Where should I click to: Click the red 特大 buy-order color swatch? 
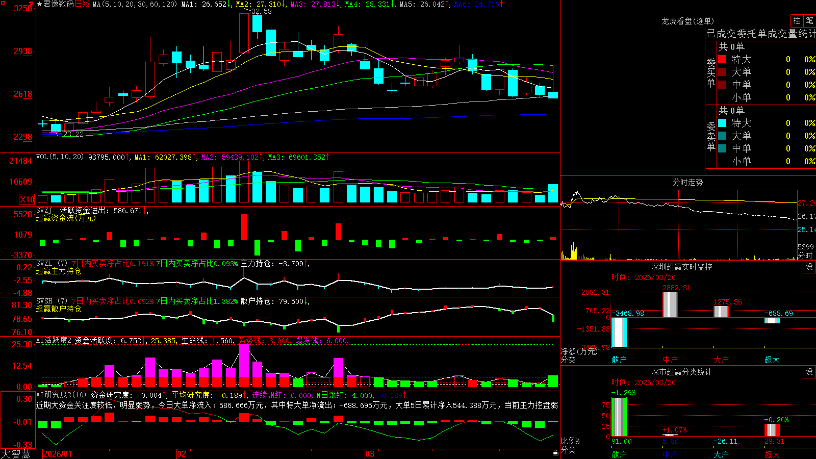[x=722, y=59]
